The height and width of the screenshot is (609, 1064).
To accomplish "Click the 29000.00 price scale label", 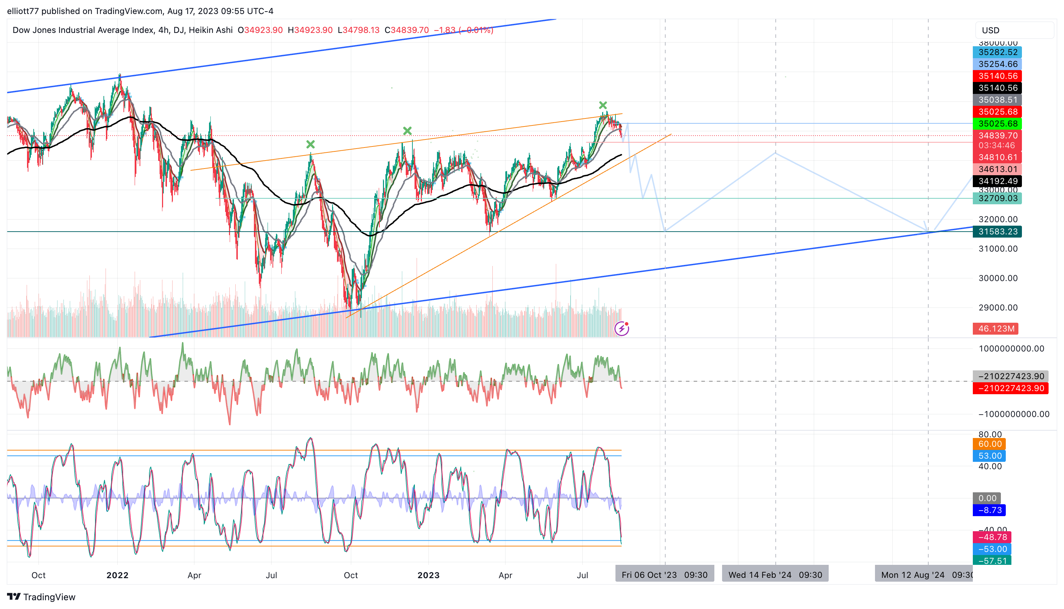I will point(998,307).
